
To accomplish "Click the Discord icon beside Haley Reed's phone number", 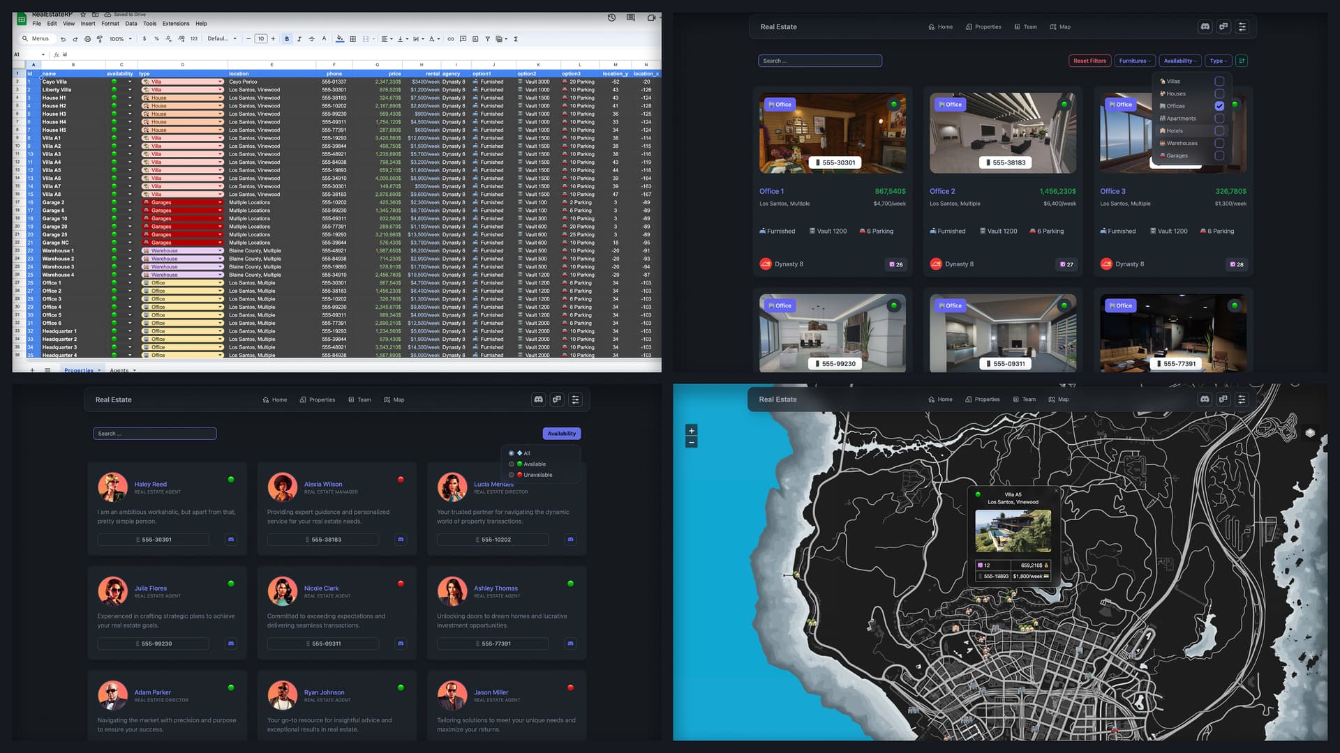I will coord(230,539).
